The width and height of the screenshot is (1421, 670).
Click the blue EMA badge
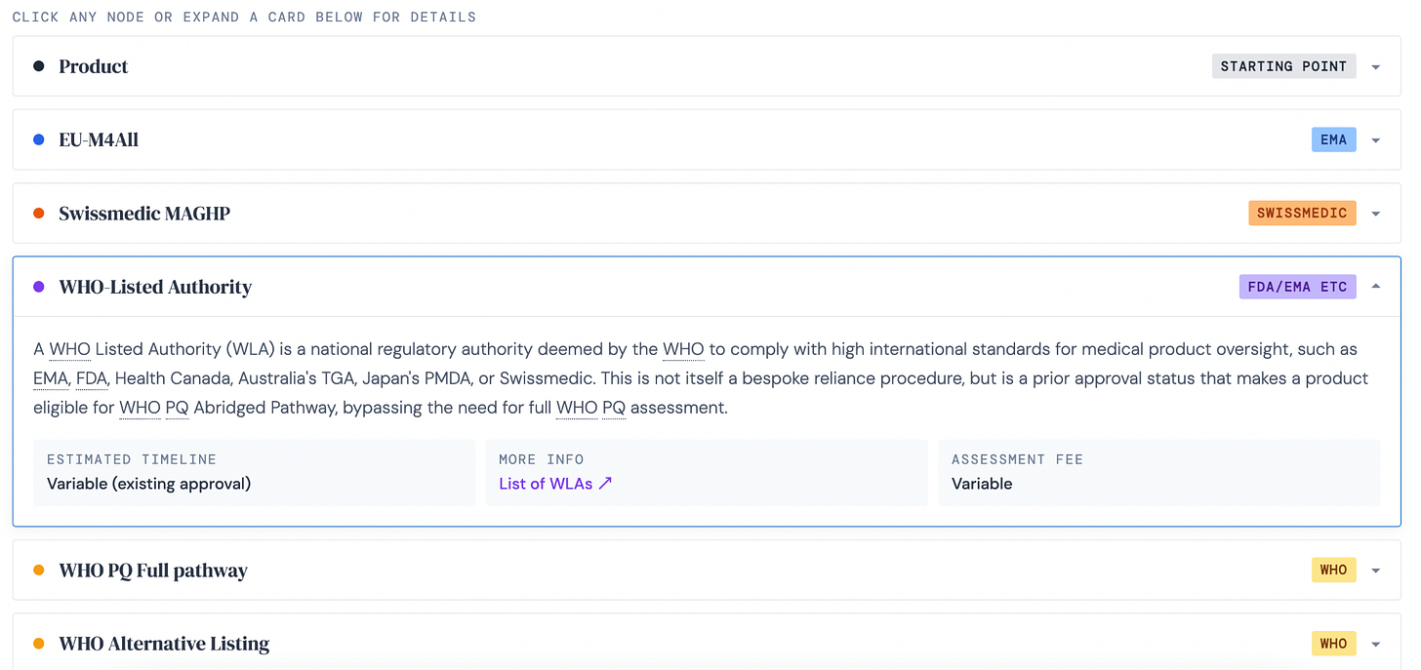(1333, 139)
